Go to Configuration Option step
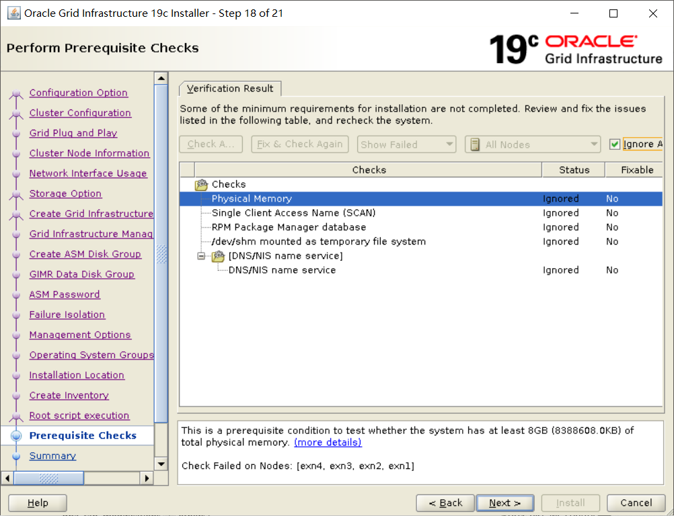Screen dimensions: 674x516 tap(78, 93)
